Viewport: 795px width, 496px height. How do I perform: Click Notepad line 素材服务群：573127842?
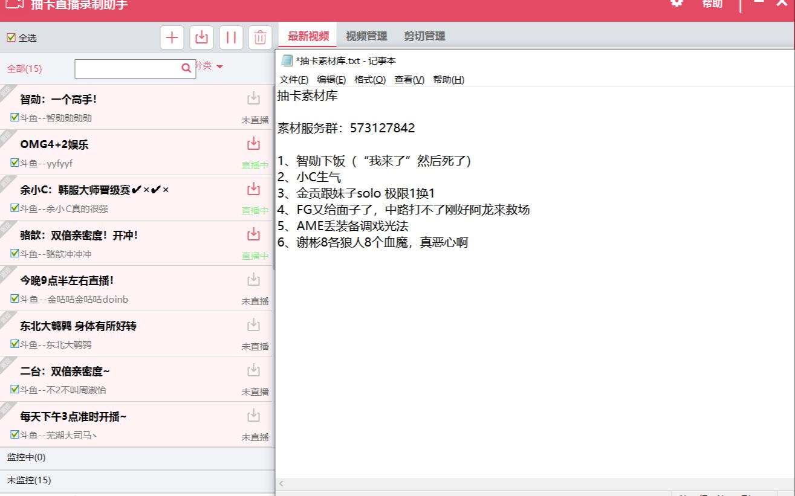(346, 128)
